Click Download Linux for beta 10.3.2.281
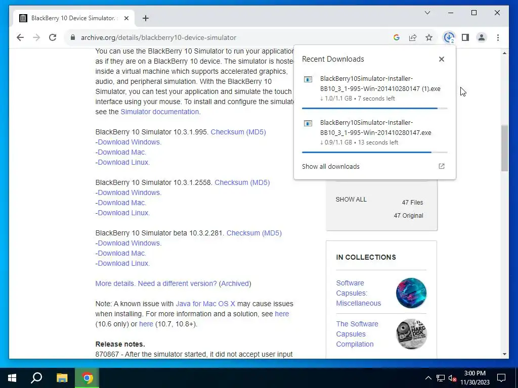Viewport: 518px width, 388px height. pyautogui.click(x=123, y=263)
